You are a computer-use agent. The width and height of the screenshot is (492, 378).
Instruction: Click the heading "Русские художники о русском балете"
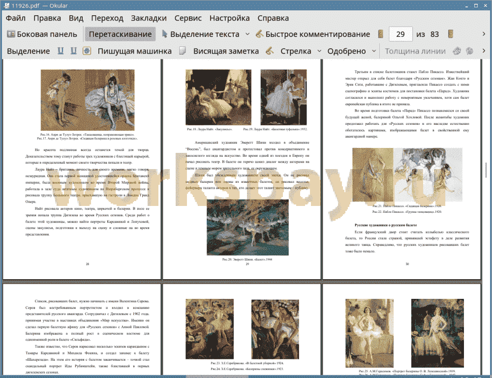click(x=386, y=225)
